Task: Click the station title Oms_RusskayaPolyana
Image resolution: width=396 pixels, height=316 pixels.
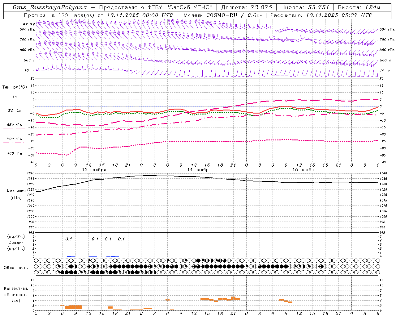Action: point(50,7)
